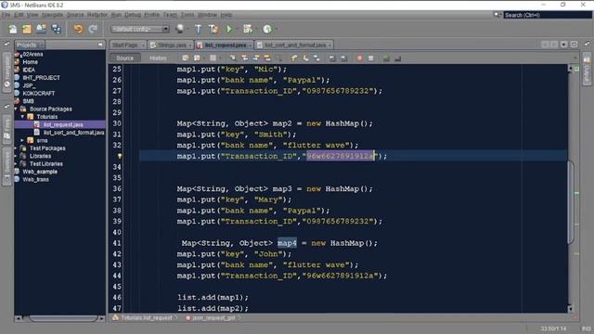Open the Edit menu
This screenshot has height=334, width=594.
[x=19, y=15]
